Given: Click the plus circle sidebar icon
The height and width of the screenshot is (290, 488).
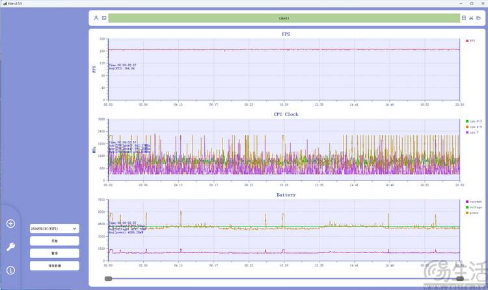Looking at the screenshot, I should point(10,224).
